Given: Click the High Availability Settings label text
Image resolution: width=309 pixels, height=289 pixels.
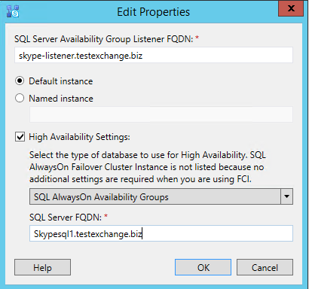Looking at the screenshot, I should [79, 137].
